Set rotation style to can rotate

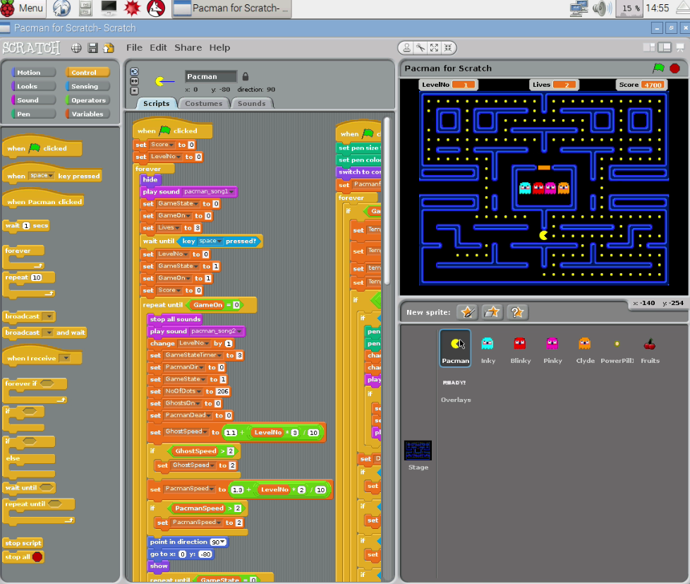pyautogui.click(x=134, y=72)
